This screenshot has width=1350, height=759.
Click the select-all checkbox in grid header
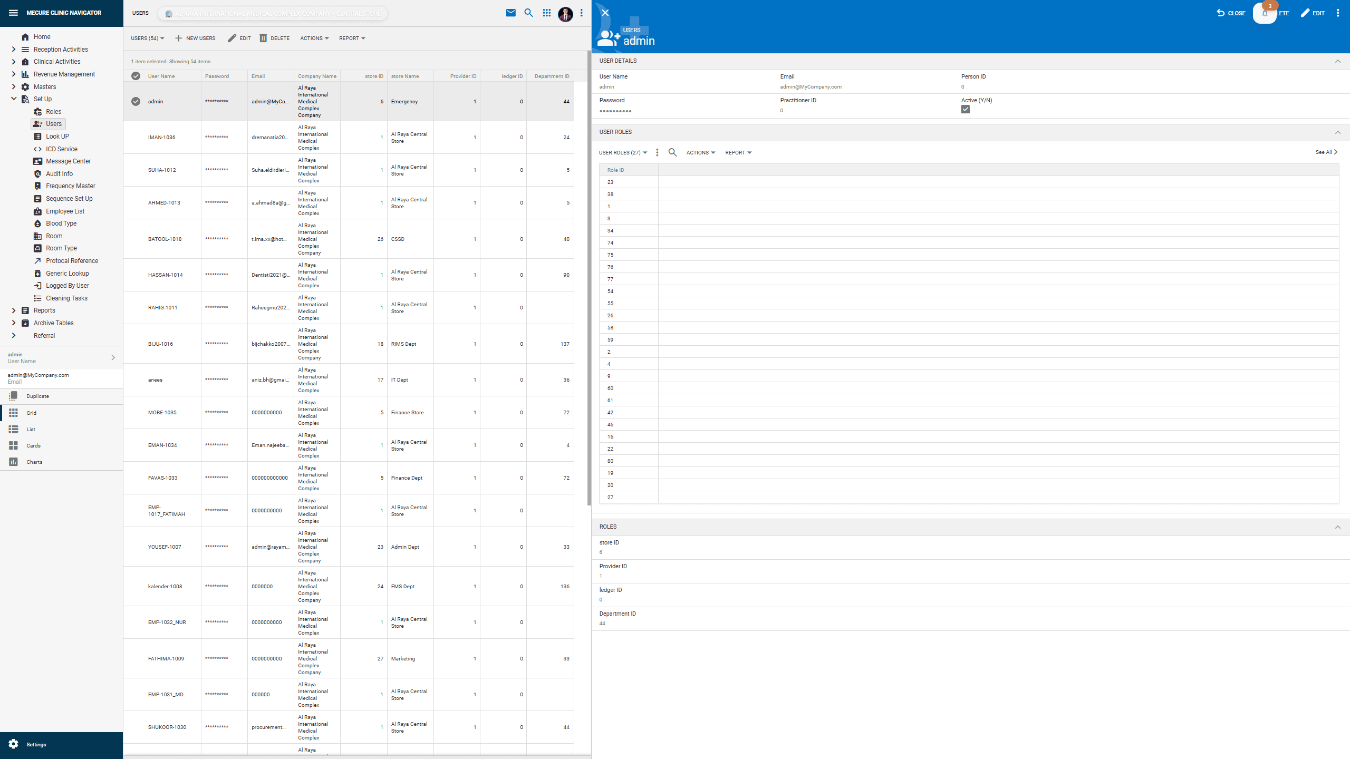136,76
